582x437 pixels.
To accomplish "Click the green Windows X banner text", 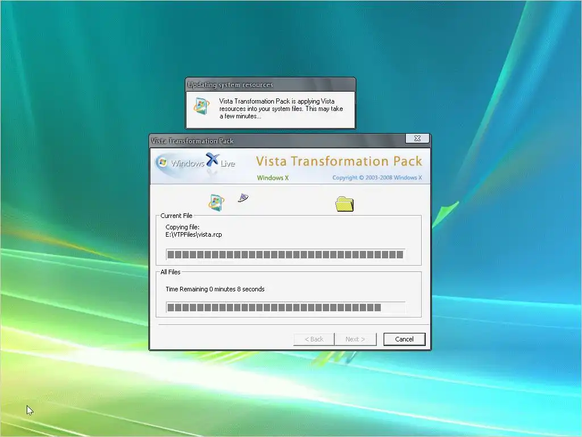I will point(273,178).
